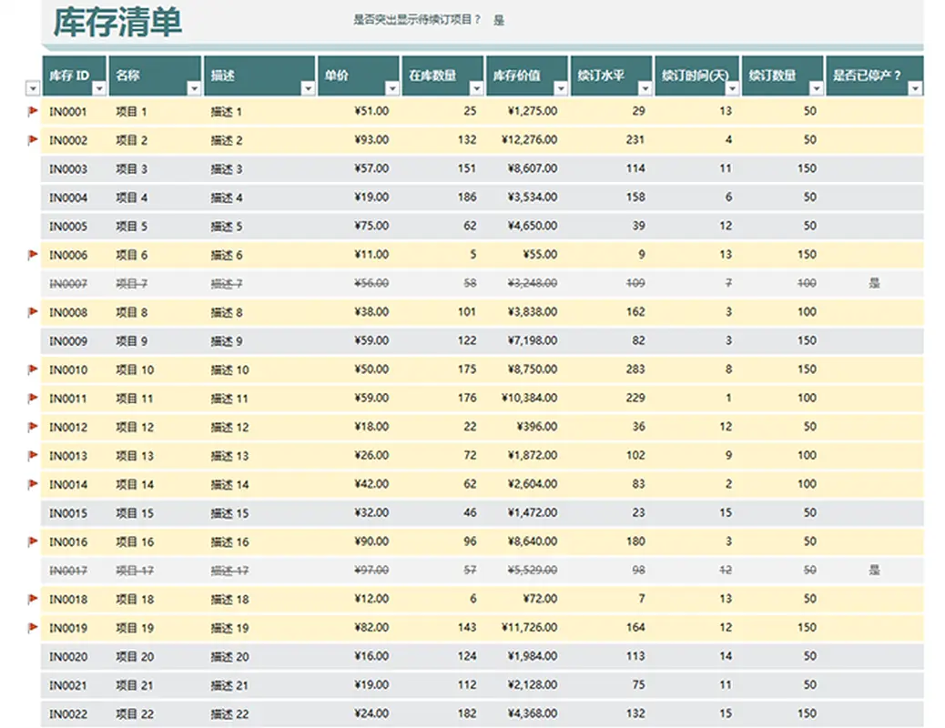Image resolution: width=945 pixels, height=728 pixels.
Task: Select cell 描述 9
Action: [227, 340]
